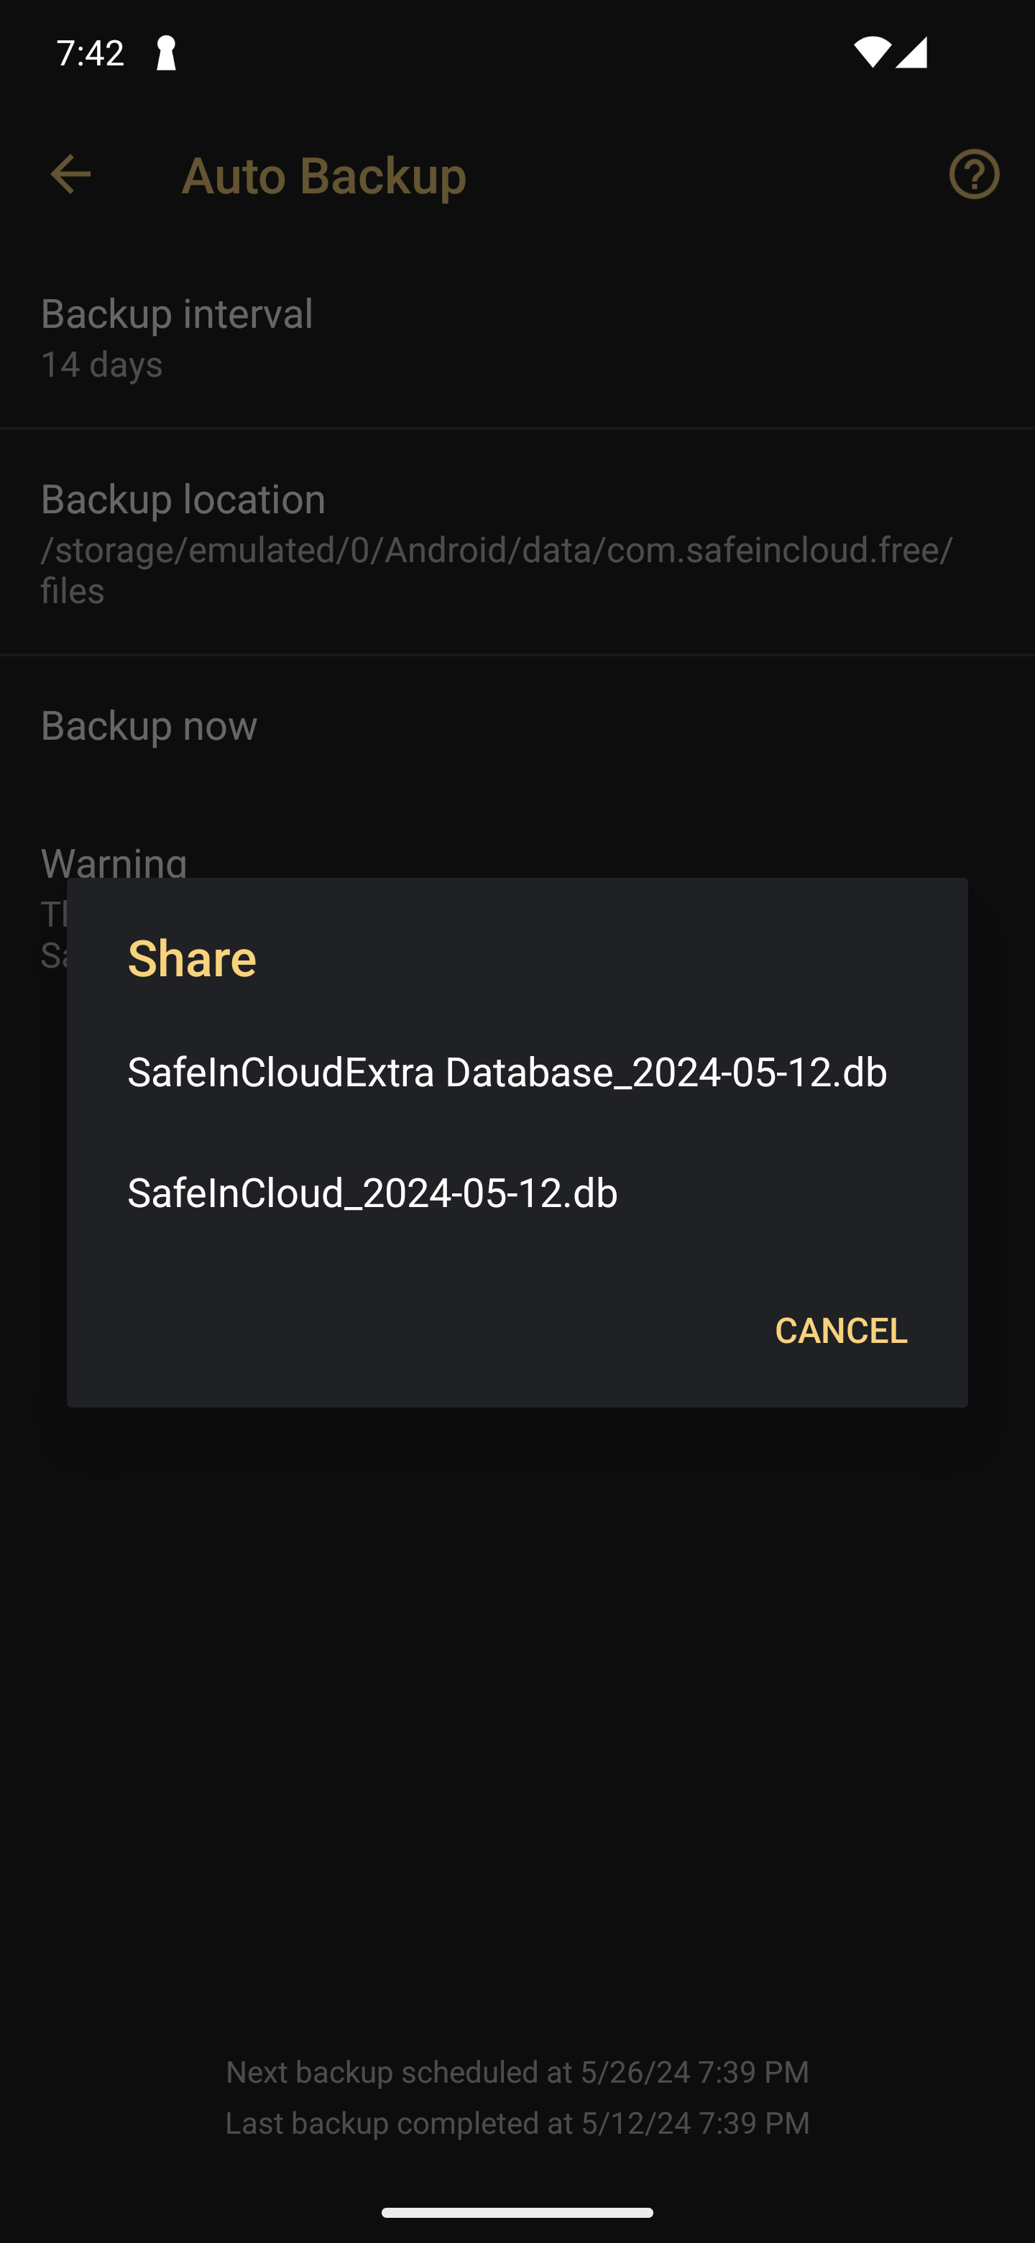Tap the keyhole icon in status bar
1035x2243 pixels.
pos(165,53)
